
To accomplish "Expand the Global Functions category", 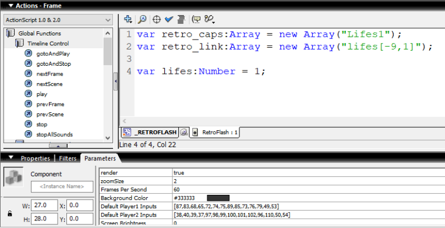I will coord(40,33).
